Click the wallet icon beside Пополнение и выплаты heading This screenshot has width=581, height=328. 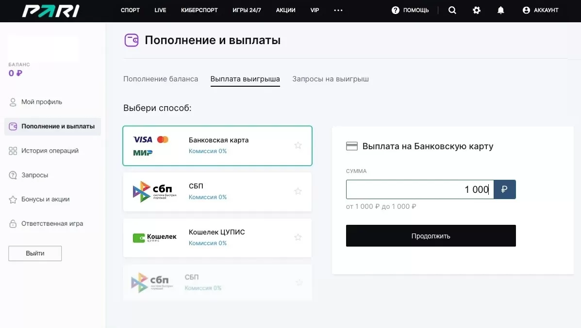click(x=131, y=40)
